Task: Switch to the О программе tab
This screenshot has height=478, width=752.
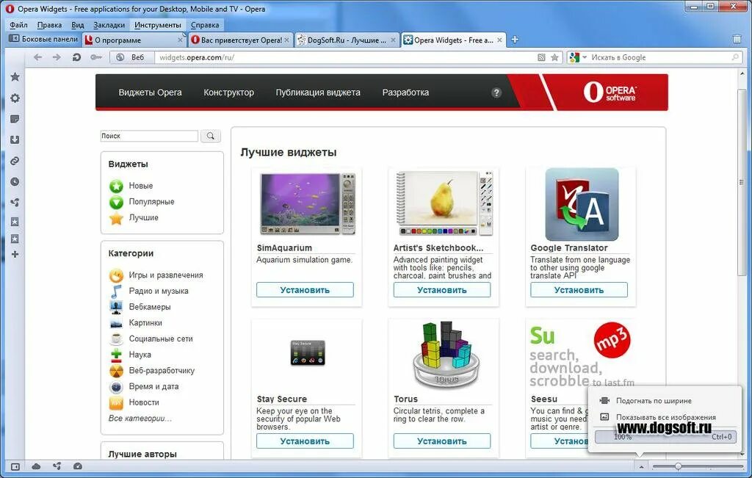Action: (x=134, y=40)
